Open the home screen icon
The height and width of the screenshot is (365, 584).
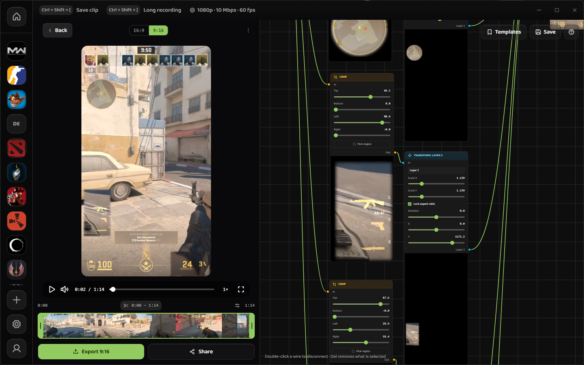click(x=17, y=17)
